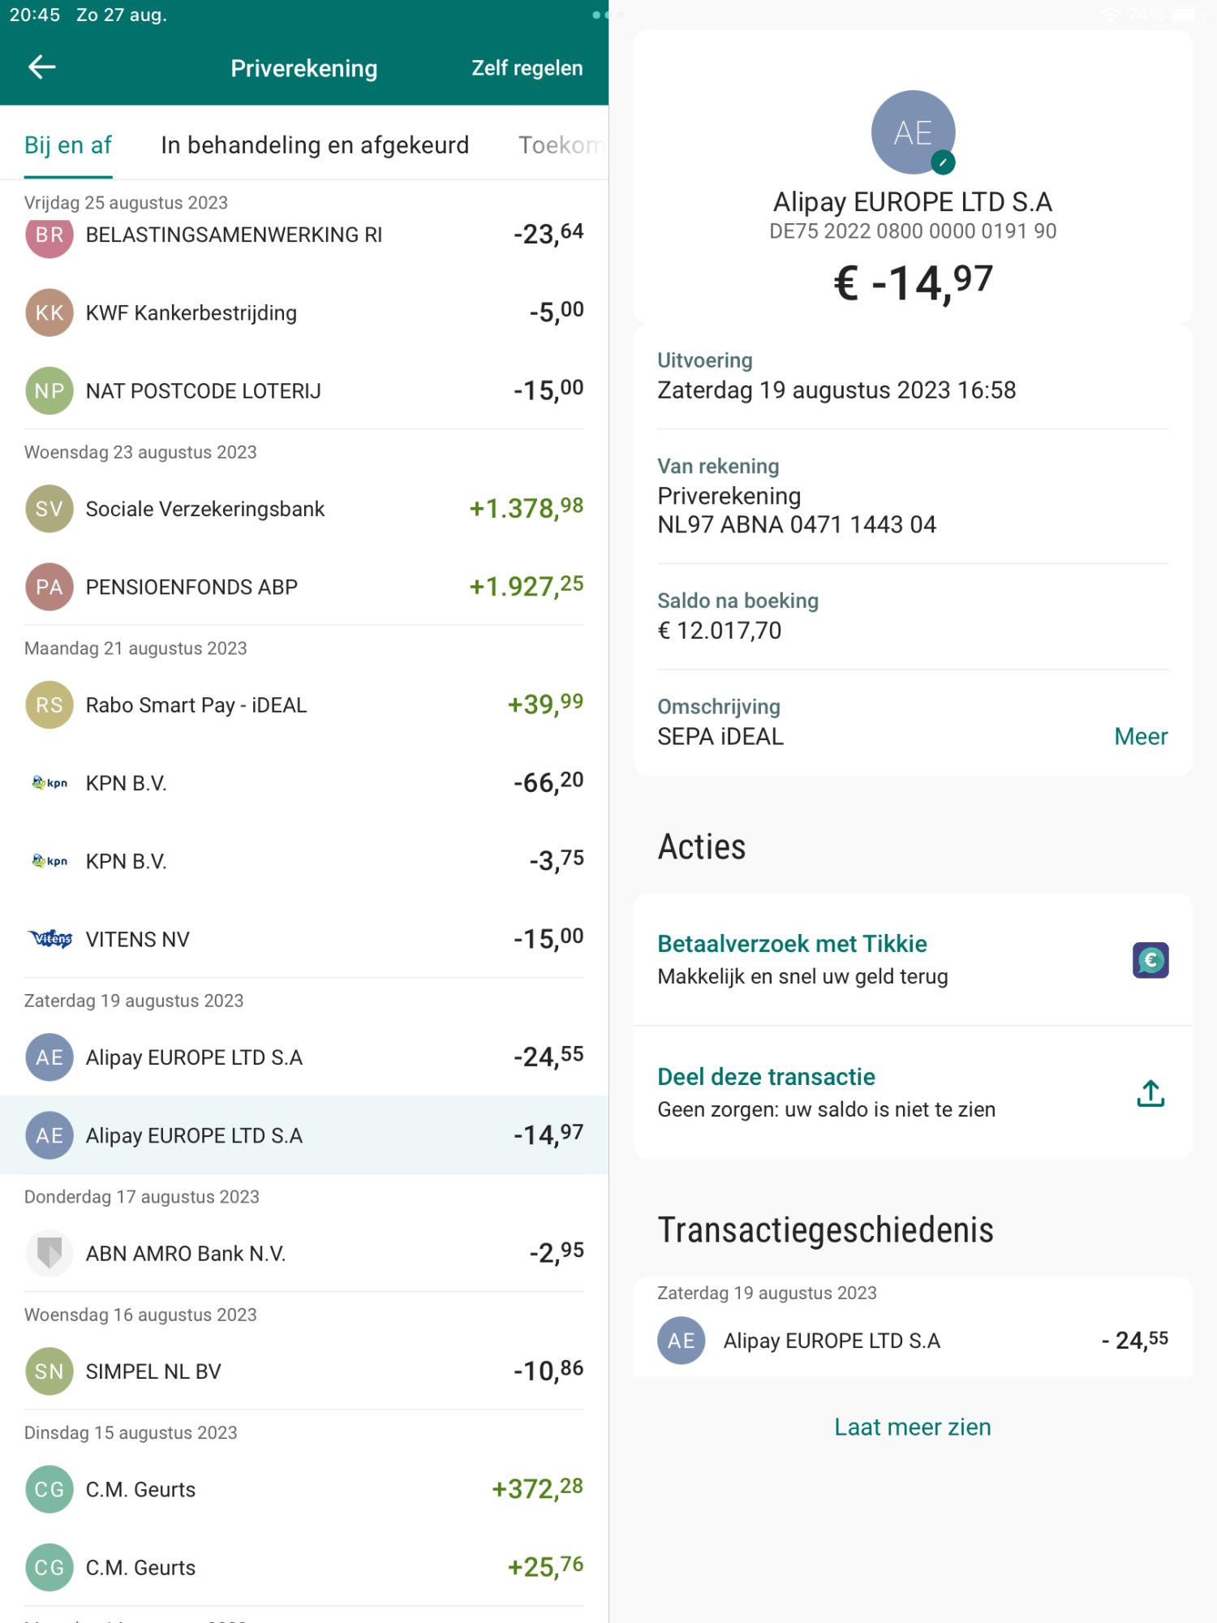Tap the SV Sociale Verzekeringsbank avatar

tap(49, 509)
